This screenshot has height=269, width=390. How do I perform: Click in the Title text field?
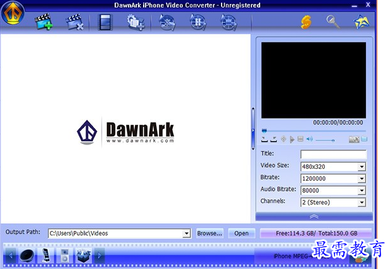pos(334,154)
